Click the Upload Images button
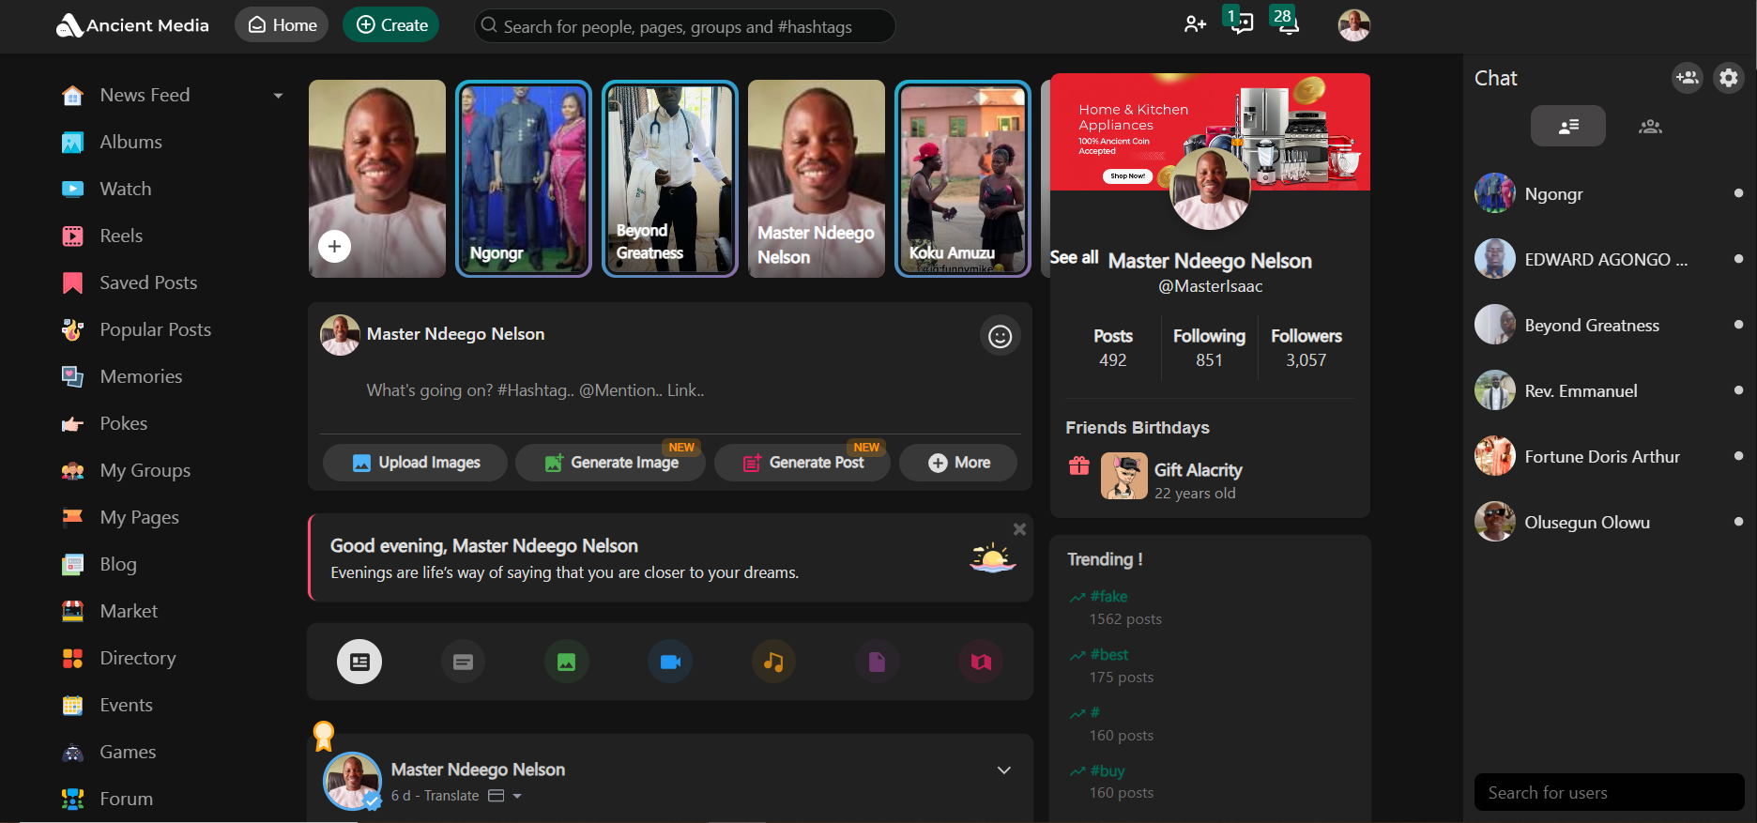This screenshot has height=823, width=1757. coord(416,463)
